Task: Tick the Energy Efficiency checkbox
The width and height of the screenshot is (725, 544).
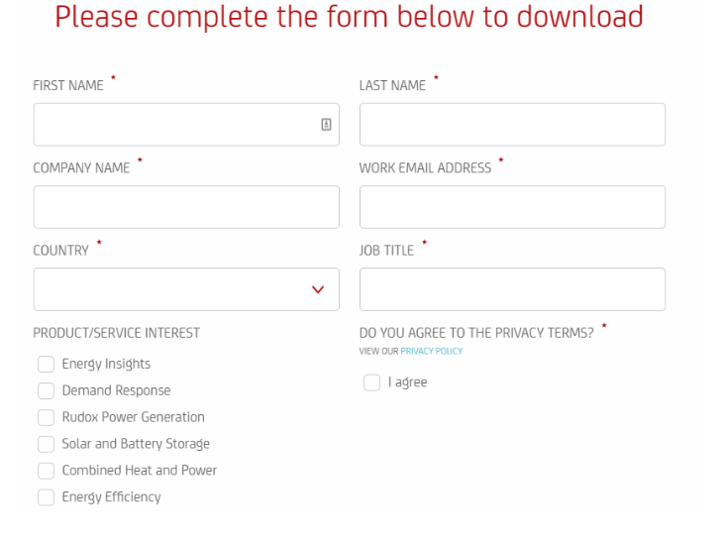Action: 46,497
